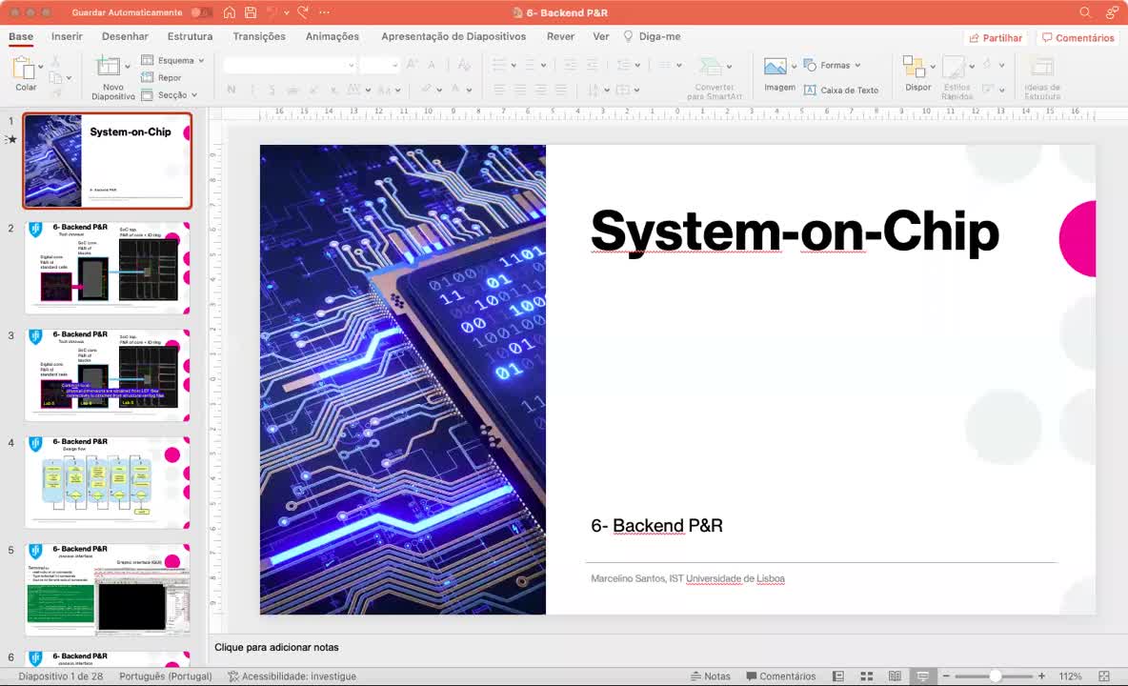The image size is (1128, 686).
Task: Open the Transições tab
Action: point(259,36)
